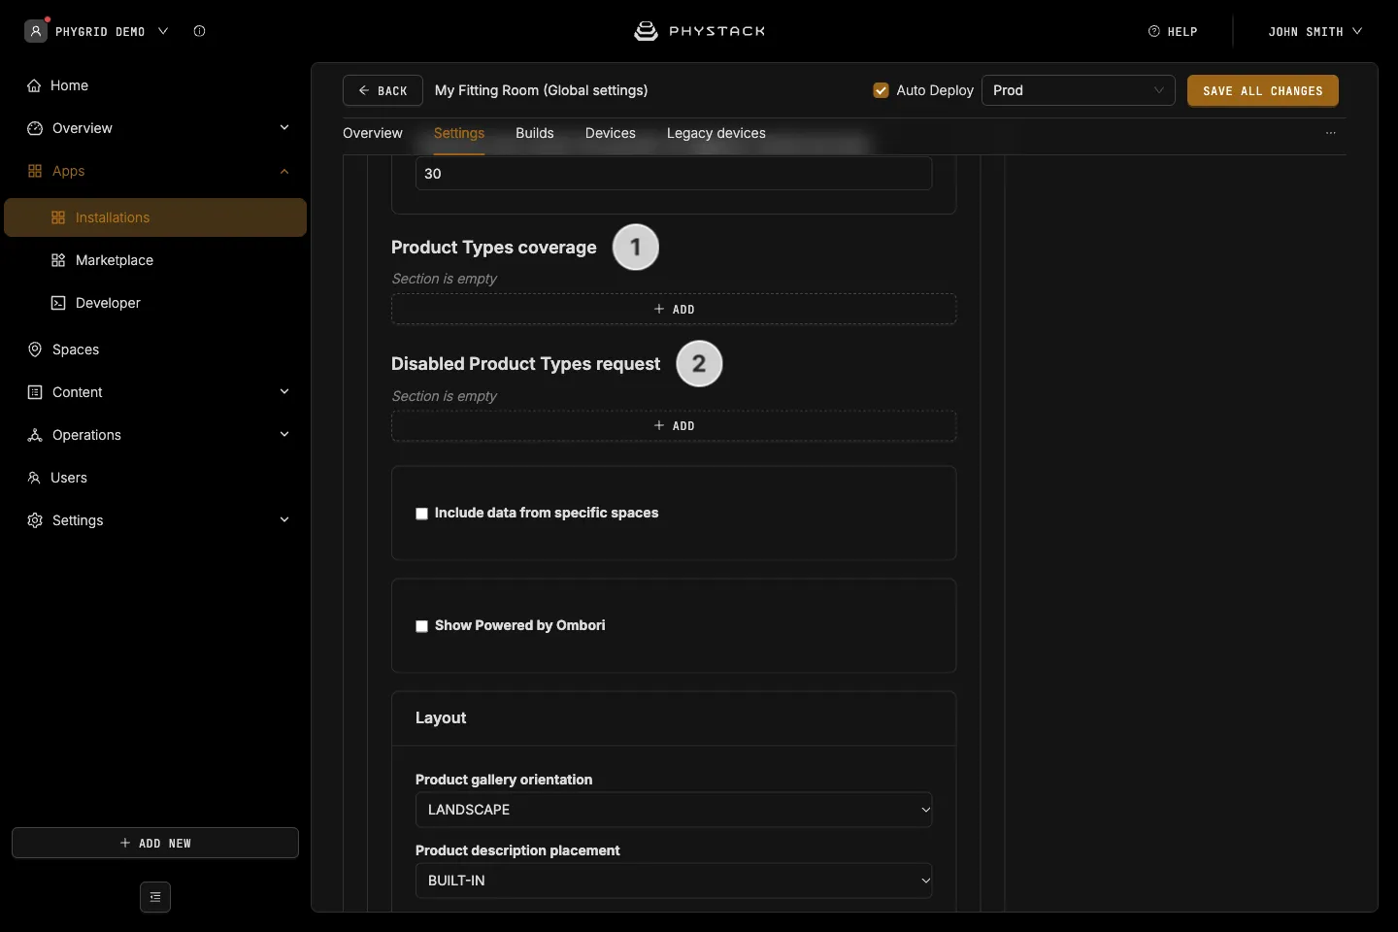Viewport: 1398px width, 932px height.
Task: Click the PHYGRID DEMO account avatar
Action: (x=36, y=31)
